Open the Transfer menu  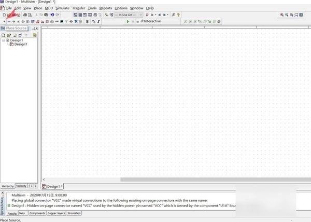[x=78, y=8]
